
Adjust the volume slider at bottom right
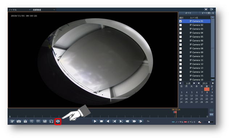tap(209, 122)
